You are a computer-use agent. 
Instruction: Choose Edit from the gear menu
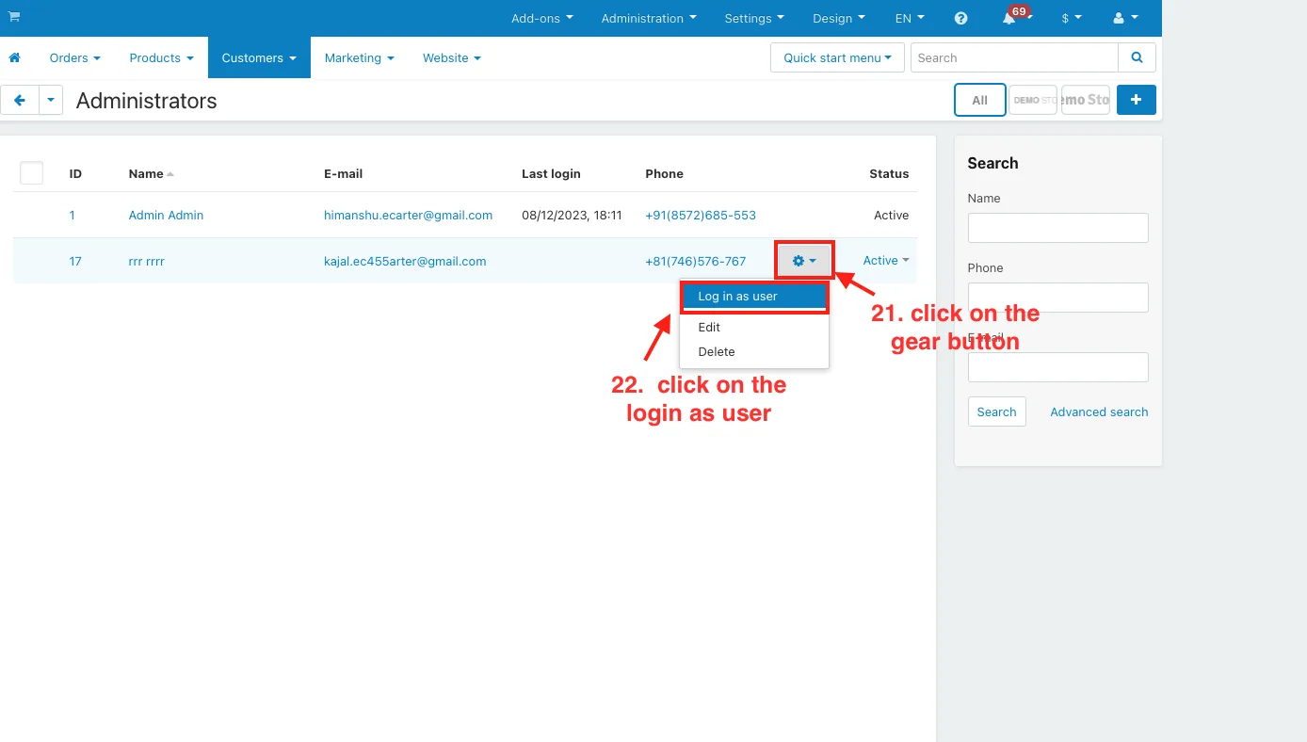[709, 327]
